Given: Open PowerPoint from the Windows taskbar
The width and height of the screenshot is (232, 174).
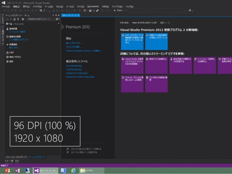Looking at the screenshot, I should click(7, 170).
